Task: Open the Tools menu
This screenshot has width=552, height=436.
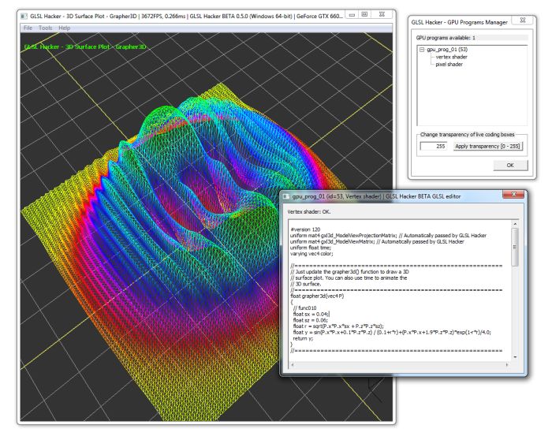Action: 46,28
